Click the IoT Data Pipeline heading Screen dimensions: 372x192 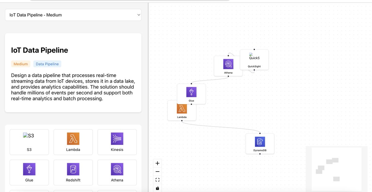(40, 50)
